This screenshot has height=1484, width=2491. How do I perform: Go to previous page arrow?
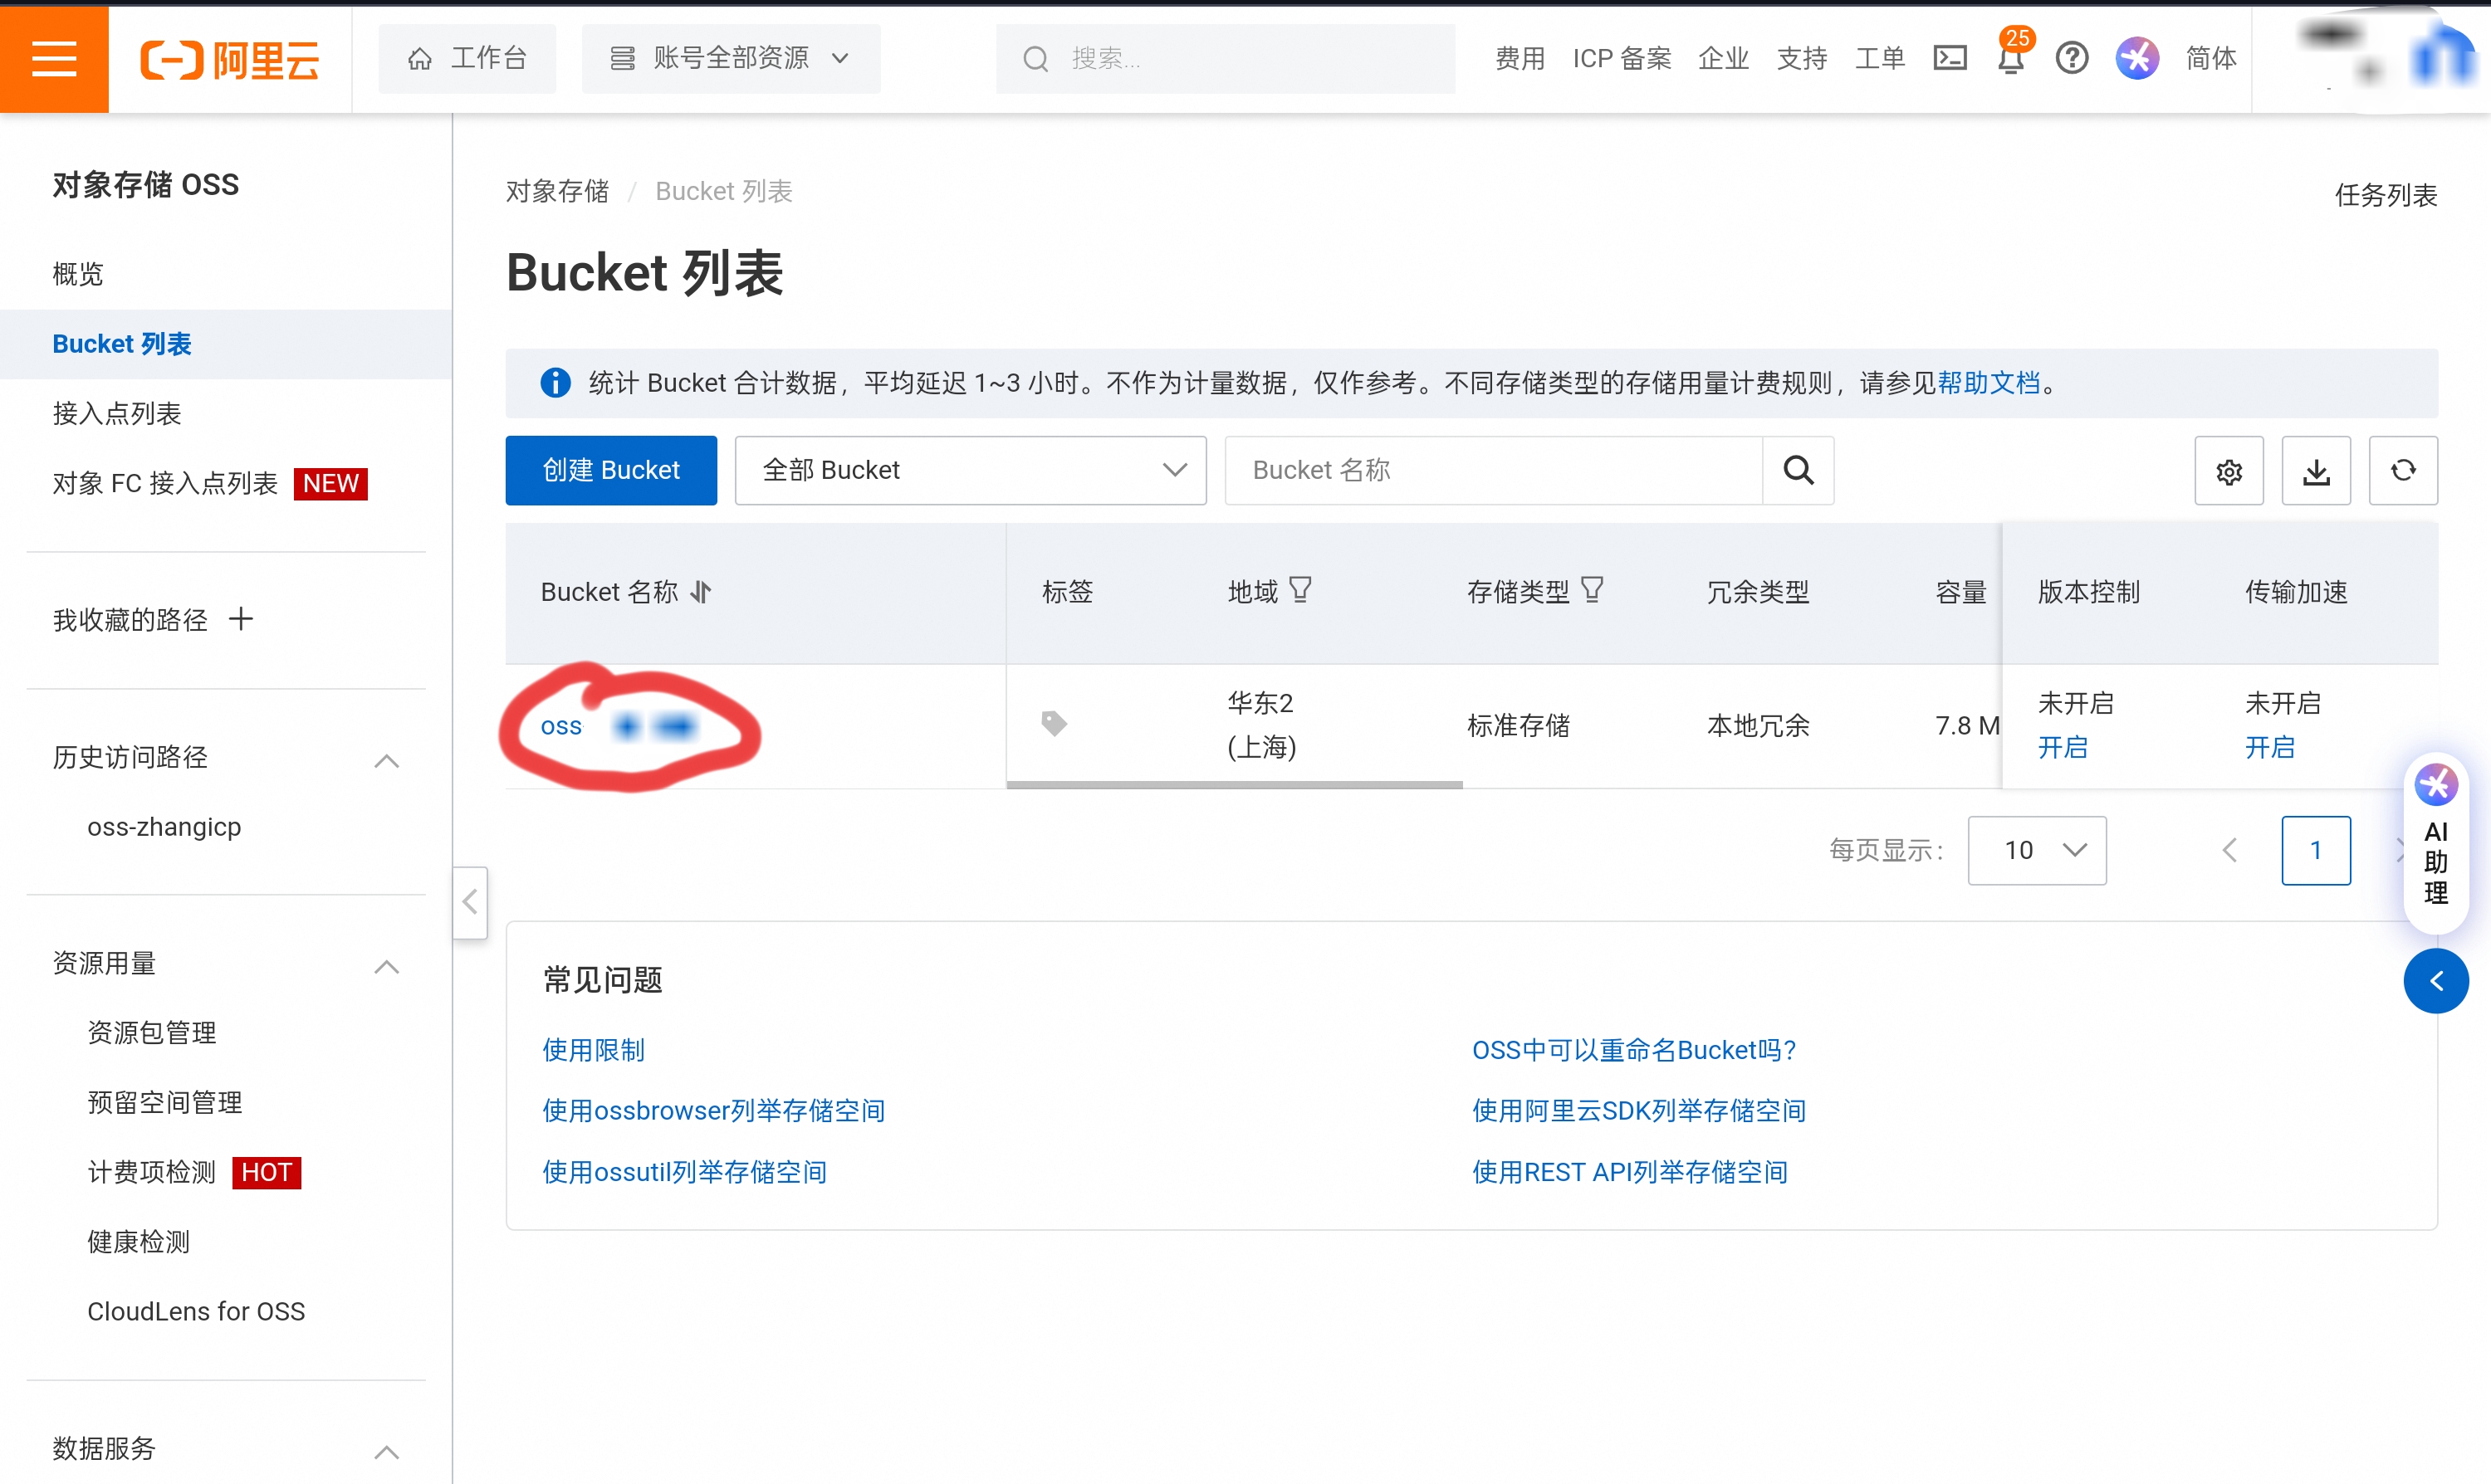[2230, 851]
